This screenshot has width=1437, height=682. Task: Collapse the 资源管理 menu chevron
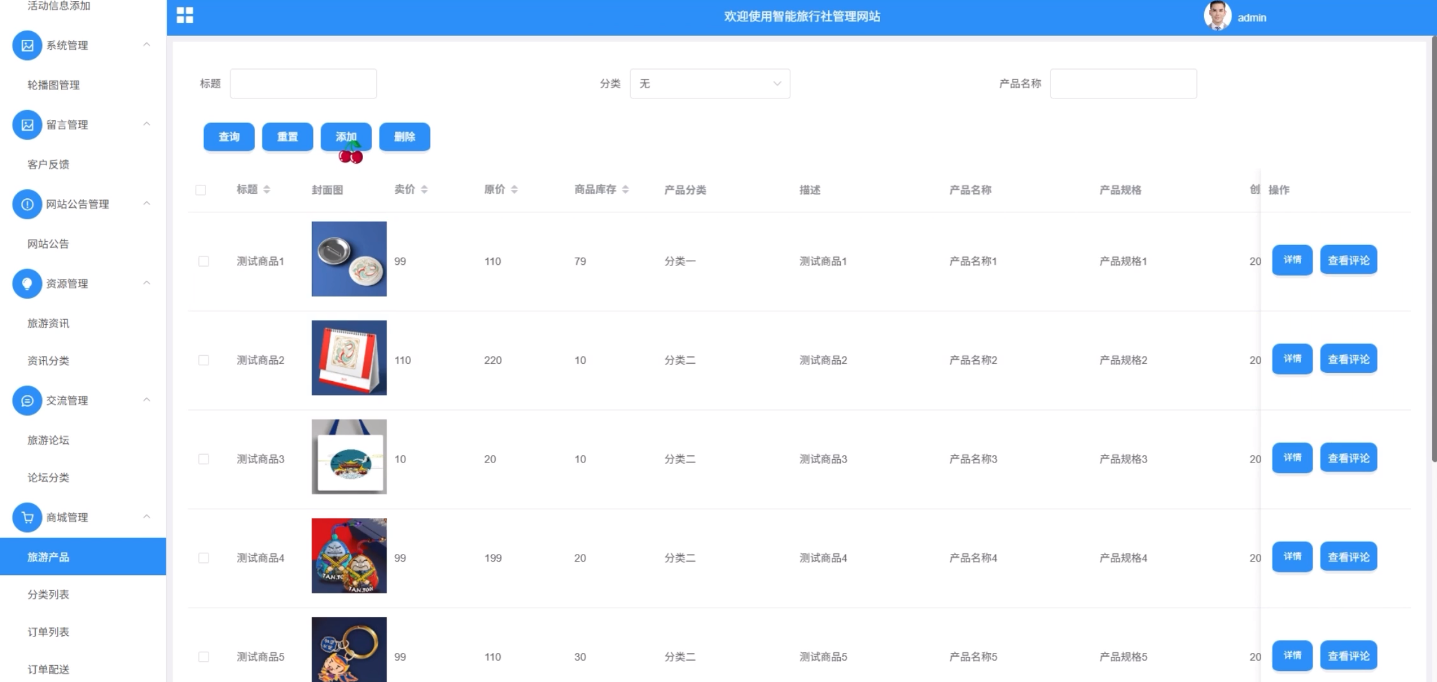coord(147,283)
